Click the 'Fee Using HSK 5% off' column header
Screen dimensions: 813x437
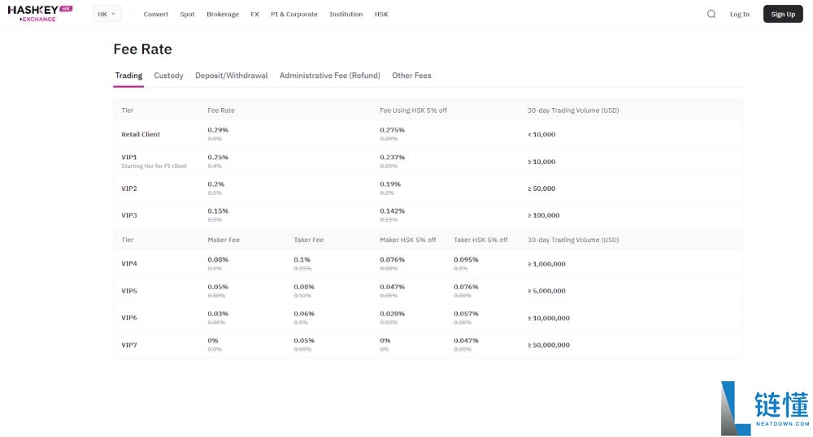(413, 110)
